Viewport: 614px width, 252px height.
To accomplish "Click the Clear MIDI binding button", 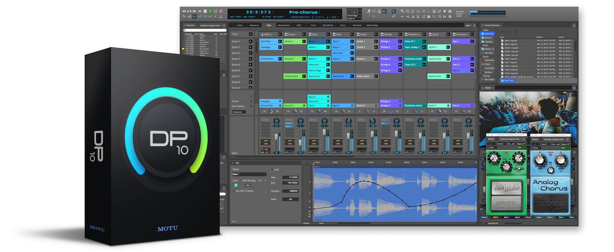I will 248,185.
